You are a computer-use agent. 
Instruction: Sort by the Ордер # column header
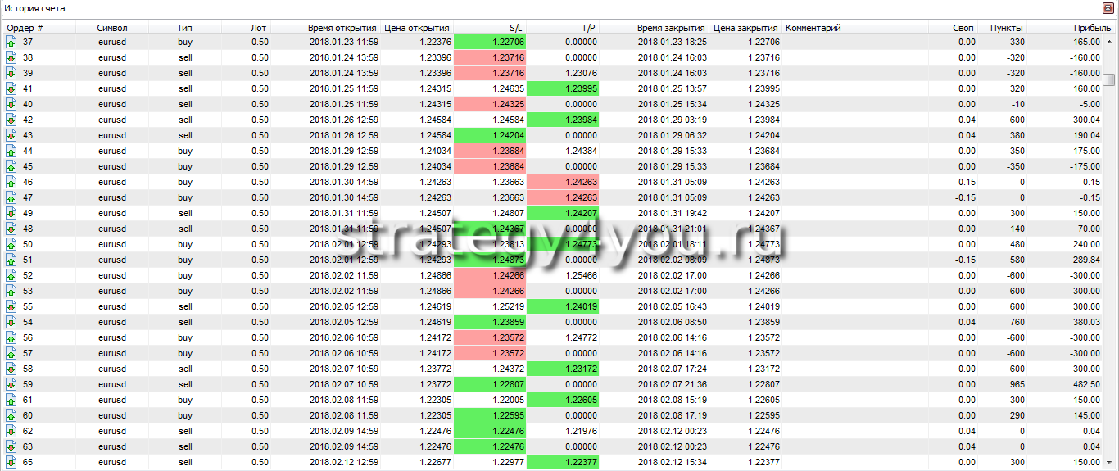(x=25, y=28)
